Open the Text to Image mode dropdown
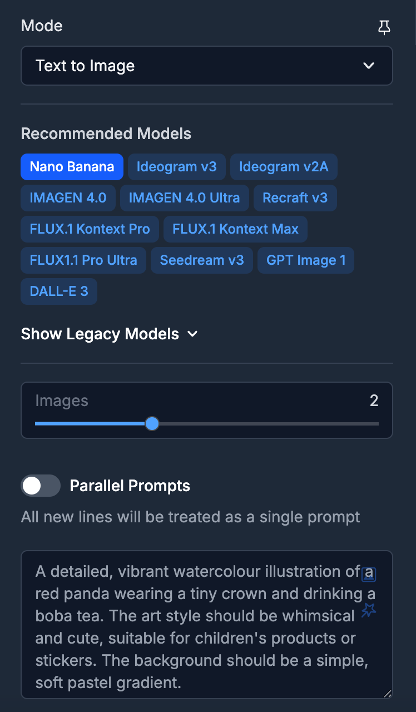 coord(206,65)
